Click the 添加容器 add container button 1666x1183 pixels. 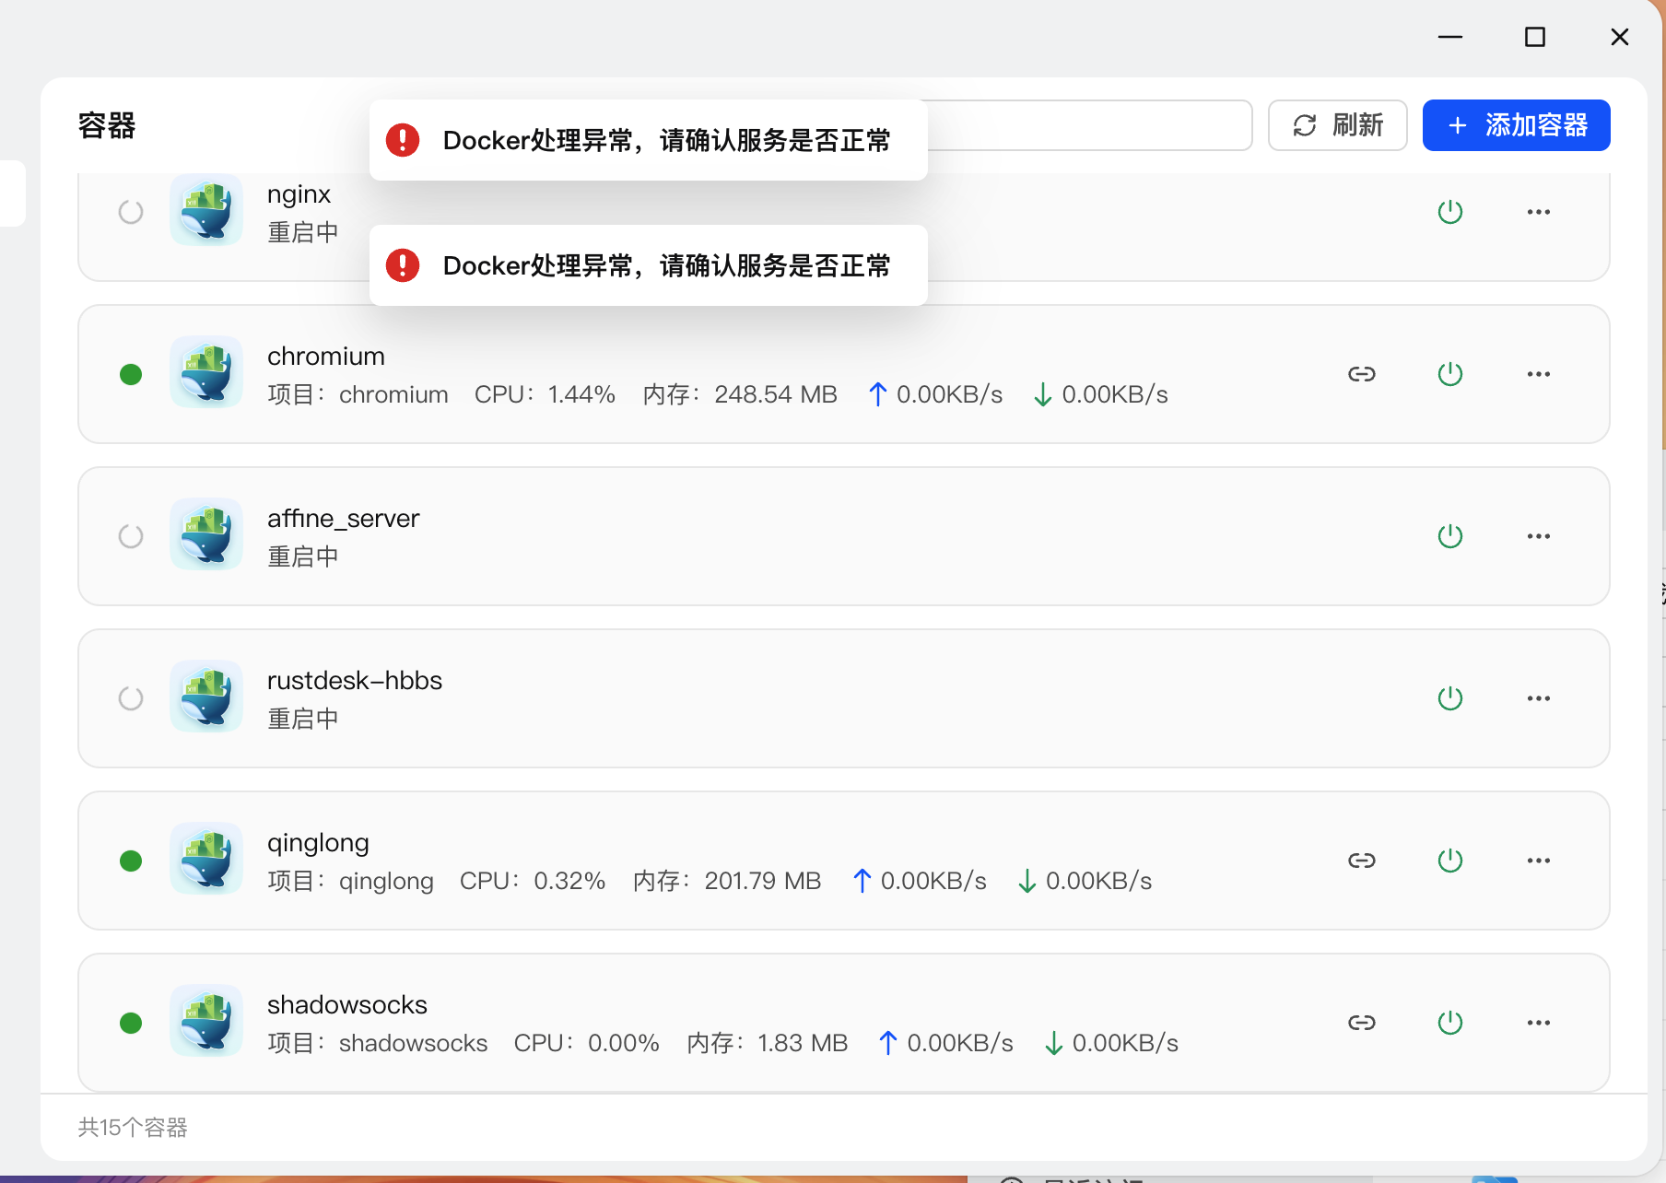click(x=1516, y=125)
